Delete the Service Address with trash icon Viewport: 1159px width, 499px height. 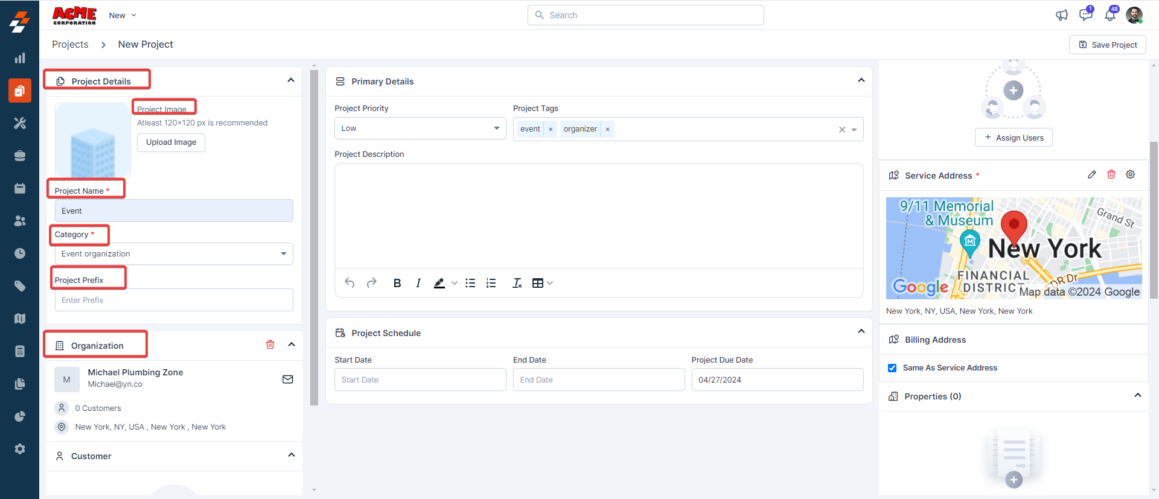[x=1111, y=174]
